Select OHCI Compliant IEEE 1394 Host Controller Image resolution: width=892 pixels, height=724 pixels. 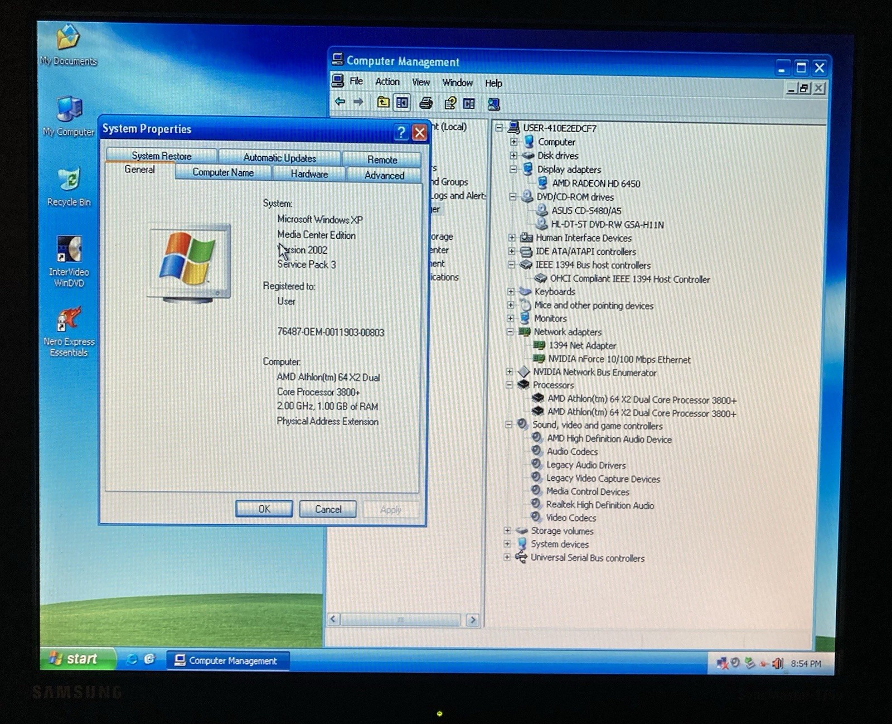tap(630, 279)
